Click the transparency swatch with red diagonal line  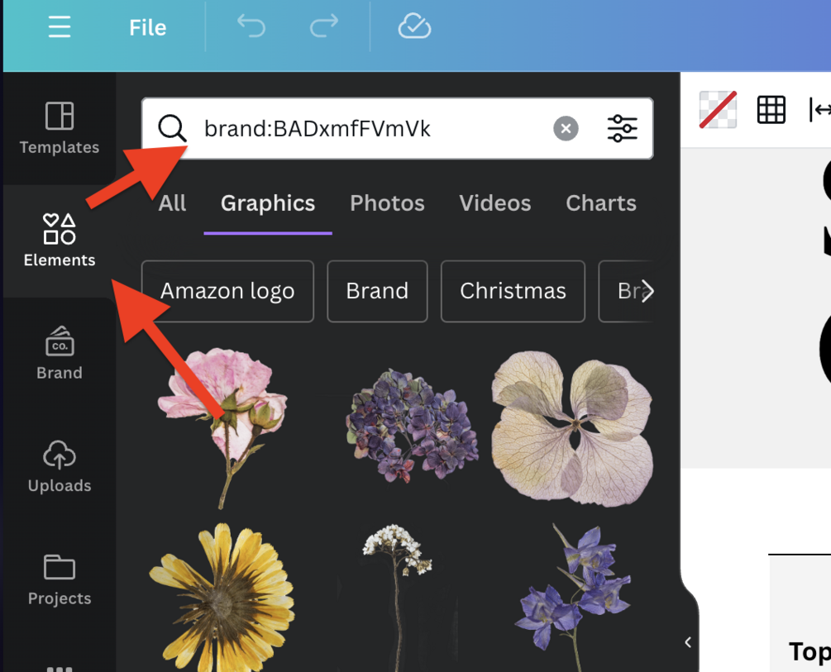tap(718, 109)
